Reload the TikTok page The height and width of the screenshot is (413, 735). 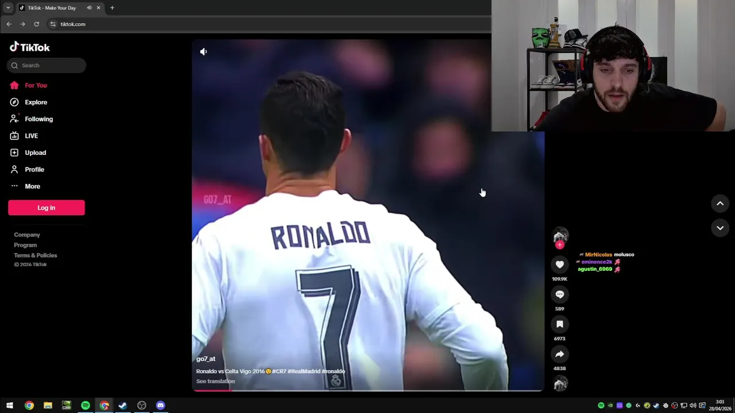click(x=36, y=24)
